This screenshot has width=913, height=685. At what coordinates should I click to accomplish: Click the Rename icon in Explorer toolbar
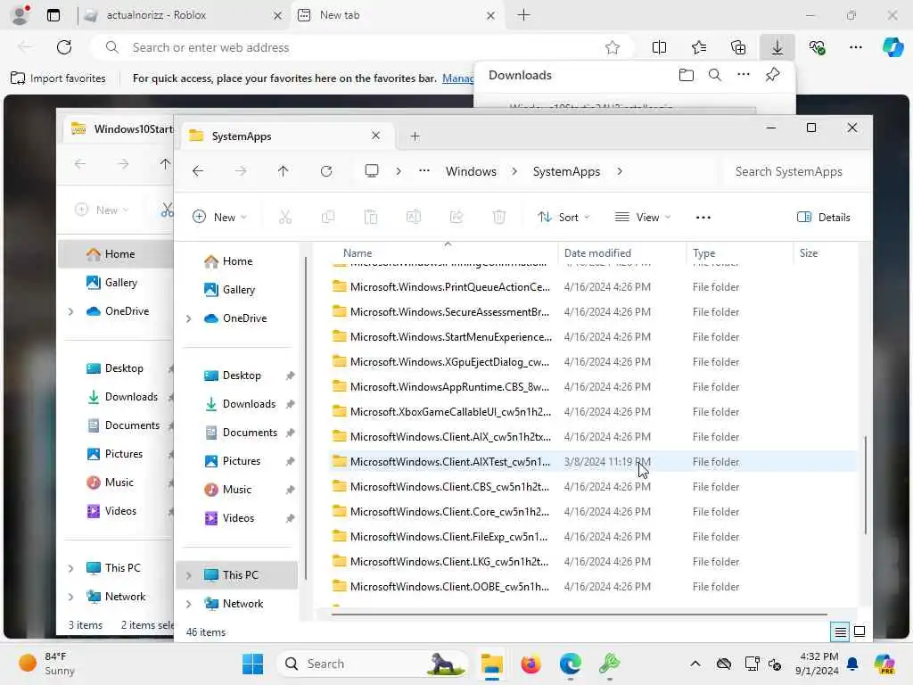pos(414,218)
